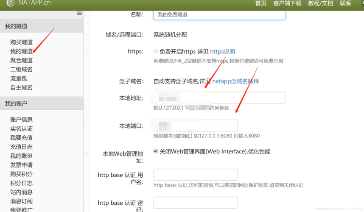Click the http base 认证 密码 field
The width and height of the screenshot is (364, 212).
[196, 203]
